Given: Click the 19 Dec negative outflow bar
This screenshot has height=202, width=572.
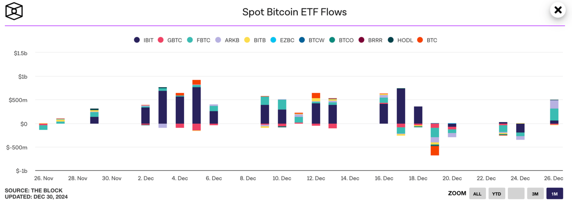Looking at the screenshot, I should click(435, 139).
